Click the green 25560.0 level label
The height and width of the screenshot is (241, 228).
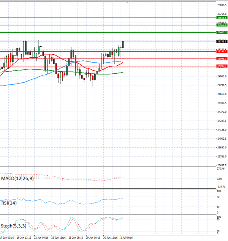click(x=222, y=25)
